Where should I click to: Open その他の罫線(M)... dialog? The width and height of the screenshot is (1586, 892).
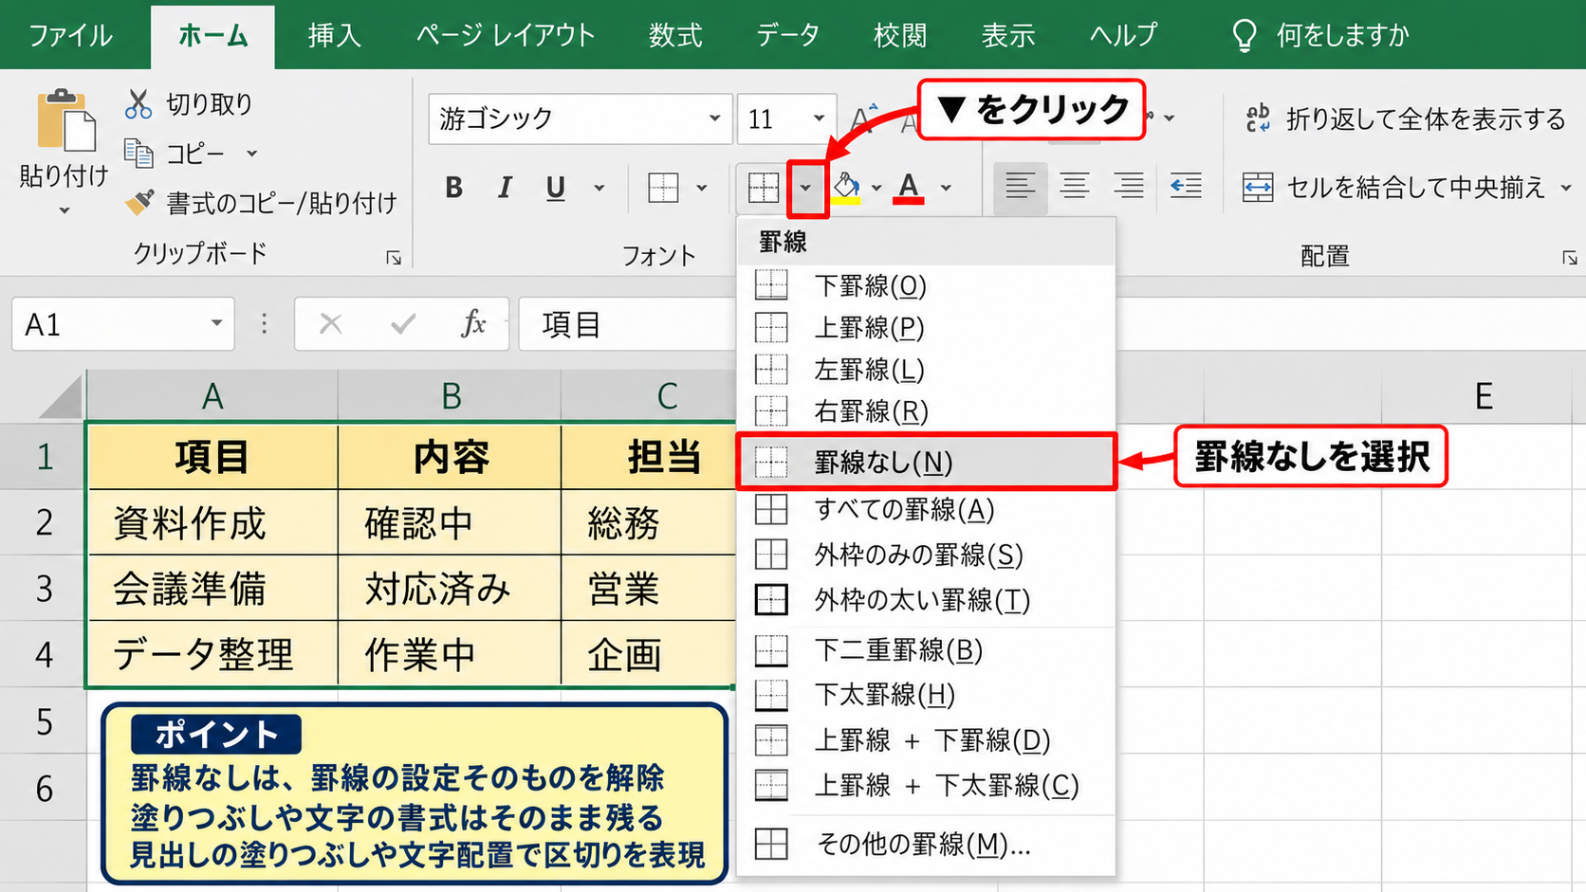pos(926,844)
